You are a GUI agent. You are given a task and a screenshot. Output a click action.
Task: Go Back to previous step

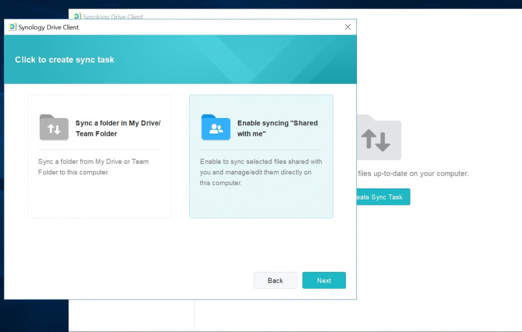click(x=275, y=280)
